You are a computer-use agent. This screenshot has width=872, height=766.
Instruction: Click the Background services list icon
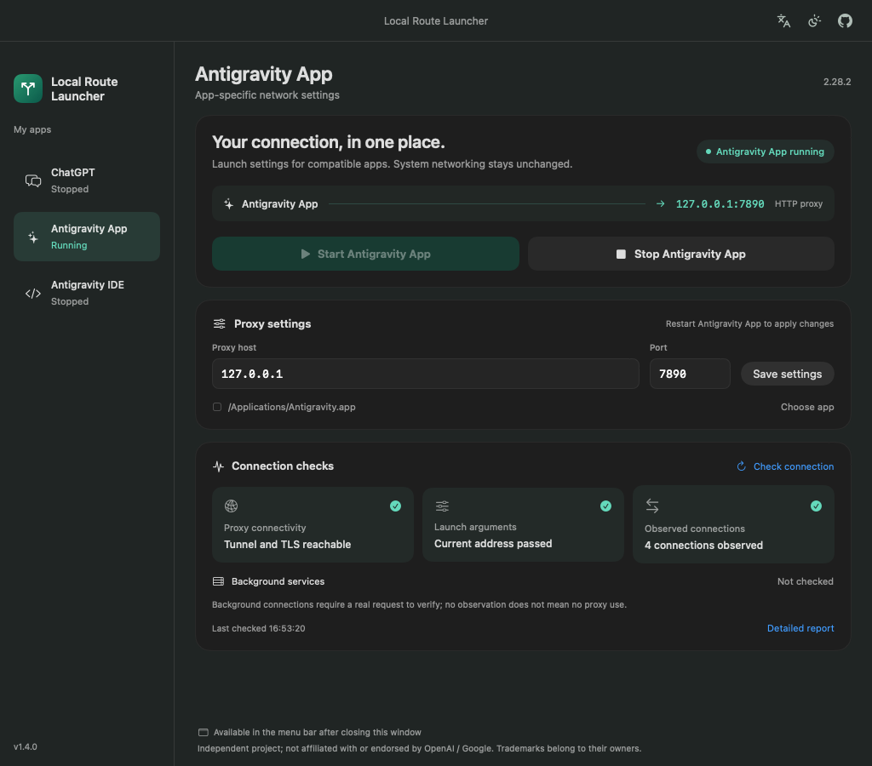coord(218,581)
